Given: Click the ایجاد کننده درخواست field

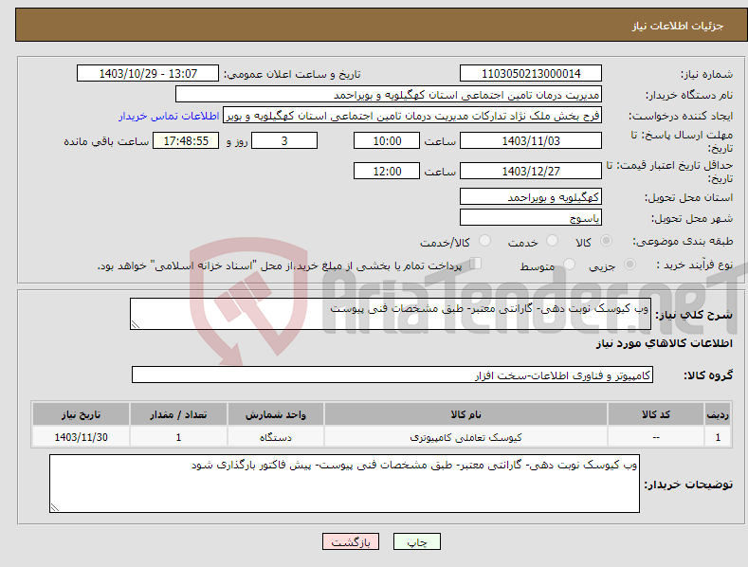Looking at the screenshot, I should [412, 116].
